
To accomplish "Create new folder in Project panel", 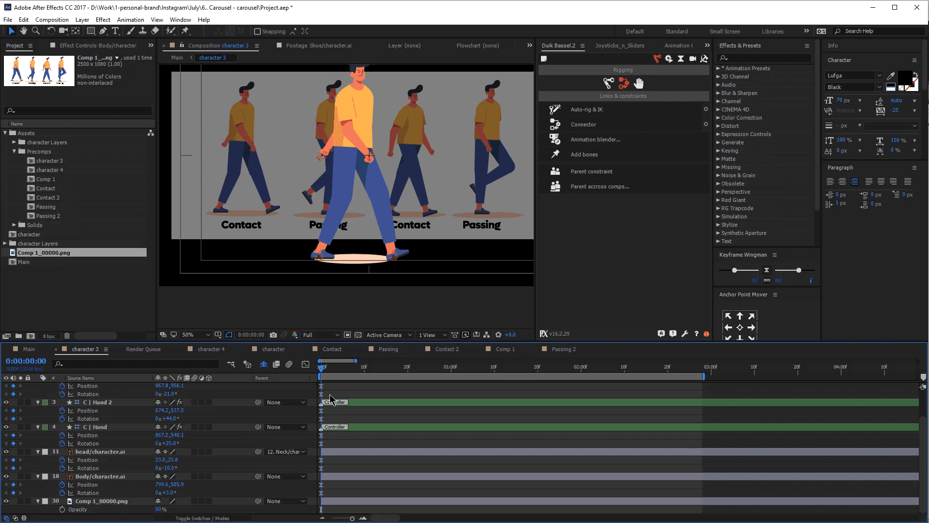I will [x=18, y=336].
